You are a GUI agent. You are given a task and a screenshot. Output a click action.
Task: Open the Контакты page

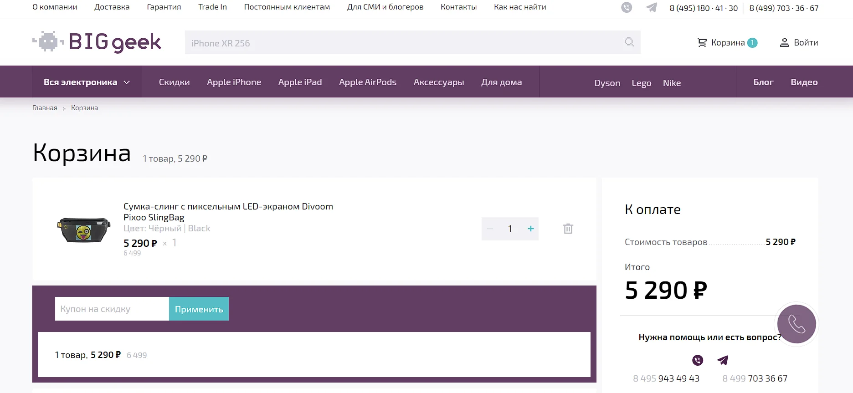[x=458, y=7]
